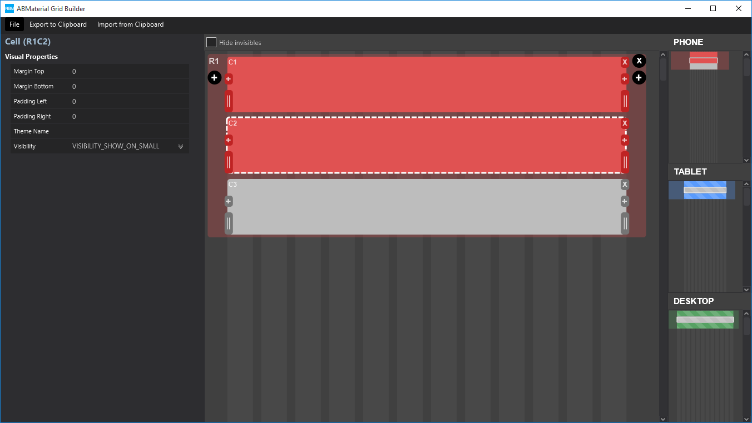Edit Padding Right value

tap(129, 116)
